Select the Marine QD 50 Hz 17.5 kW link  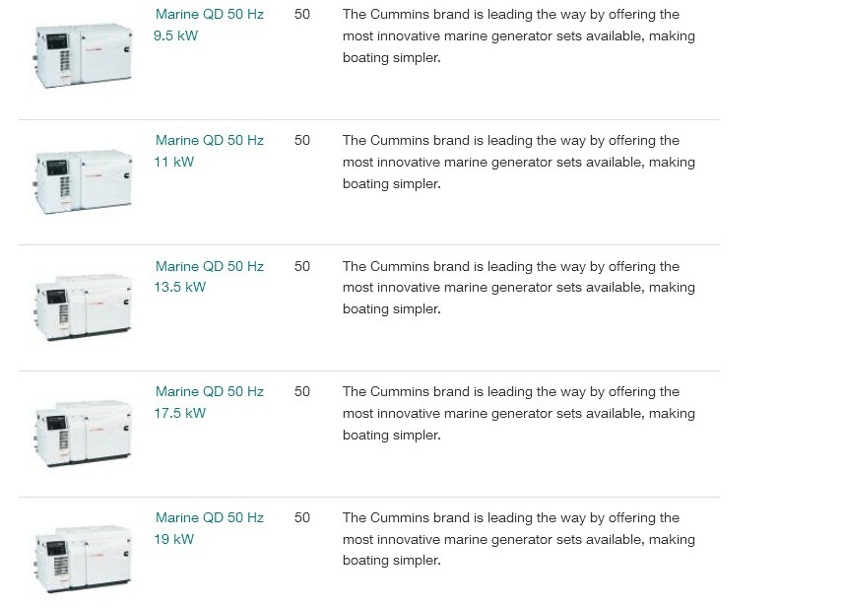209,392
